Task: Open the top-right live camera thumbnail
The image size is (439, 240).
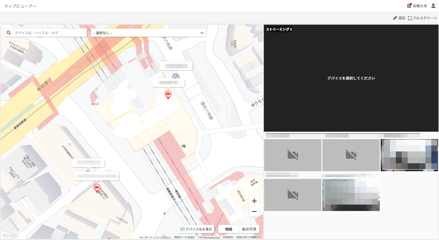Action: [409, 155]
